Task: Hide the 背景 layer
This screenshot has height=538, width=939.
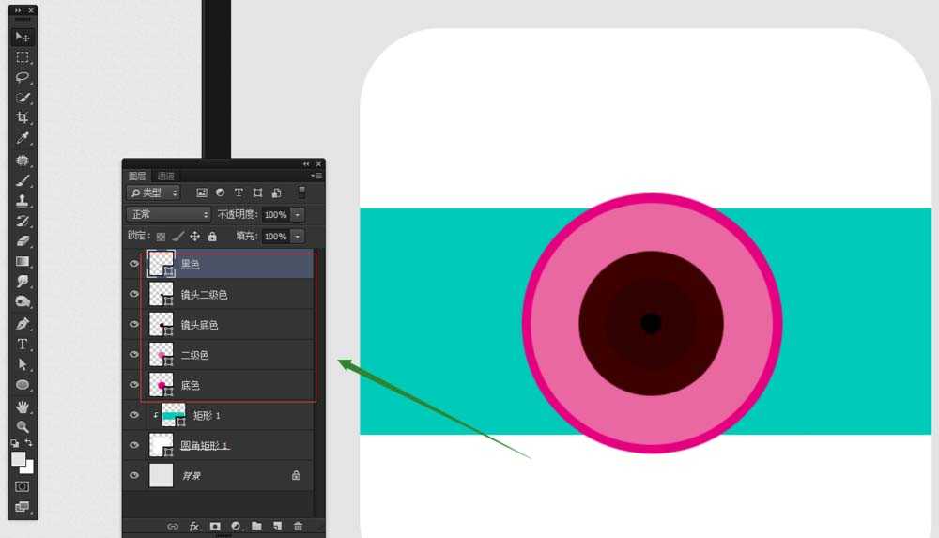Action: [x=134, y=476]
